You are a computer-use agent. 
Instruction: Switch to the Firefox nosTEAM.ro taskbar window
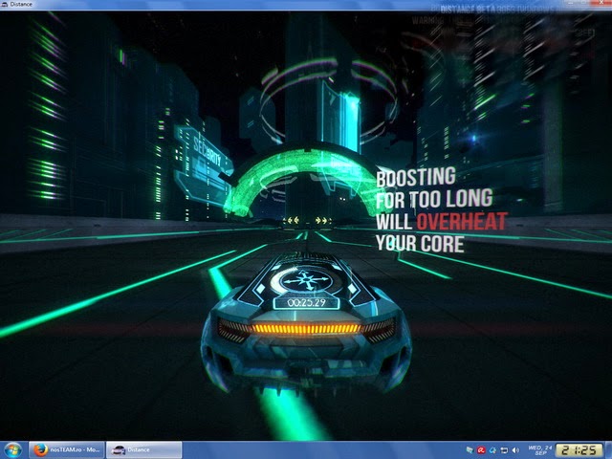[67, 450]
